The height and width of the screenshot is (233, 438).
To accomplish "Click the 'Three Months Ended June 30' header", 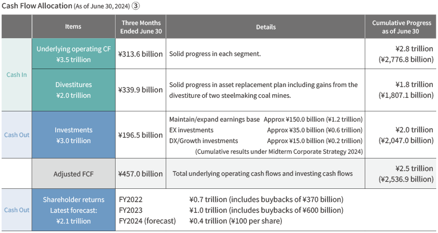I will click(x=141, y=27).
